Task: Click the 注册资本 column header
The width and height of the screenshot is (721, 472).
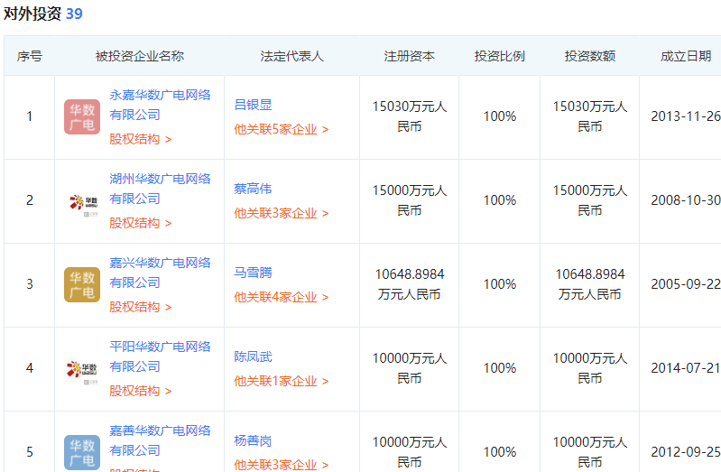Action: pyautogui.click(x=410, y=56)
